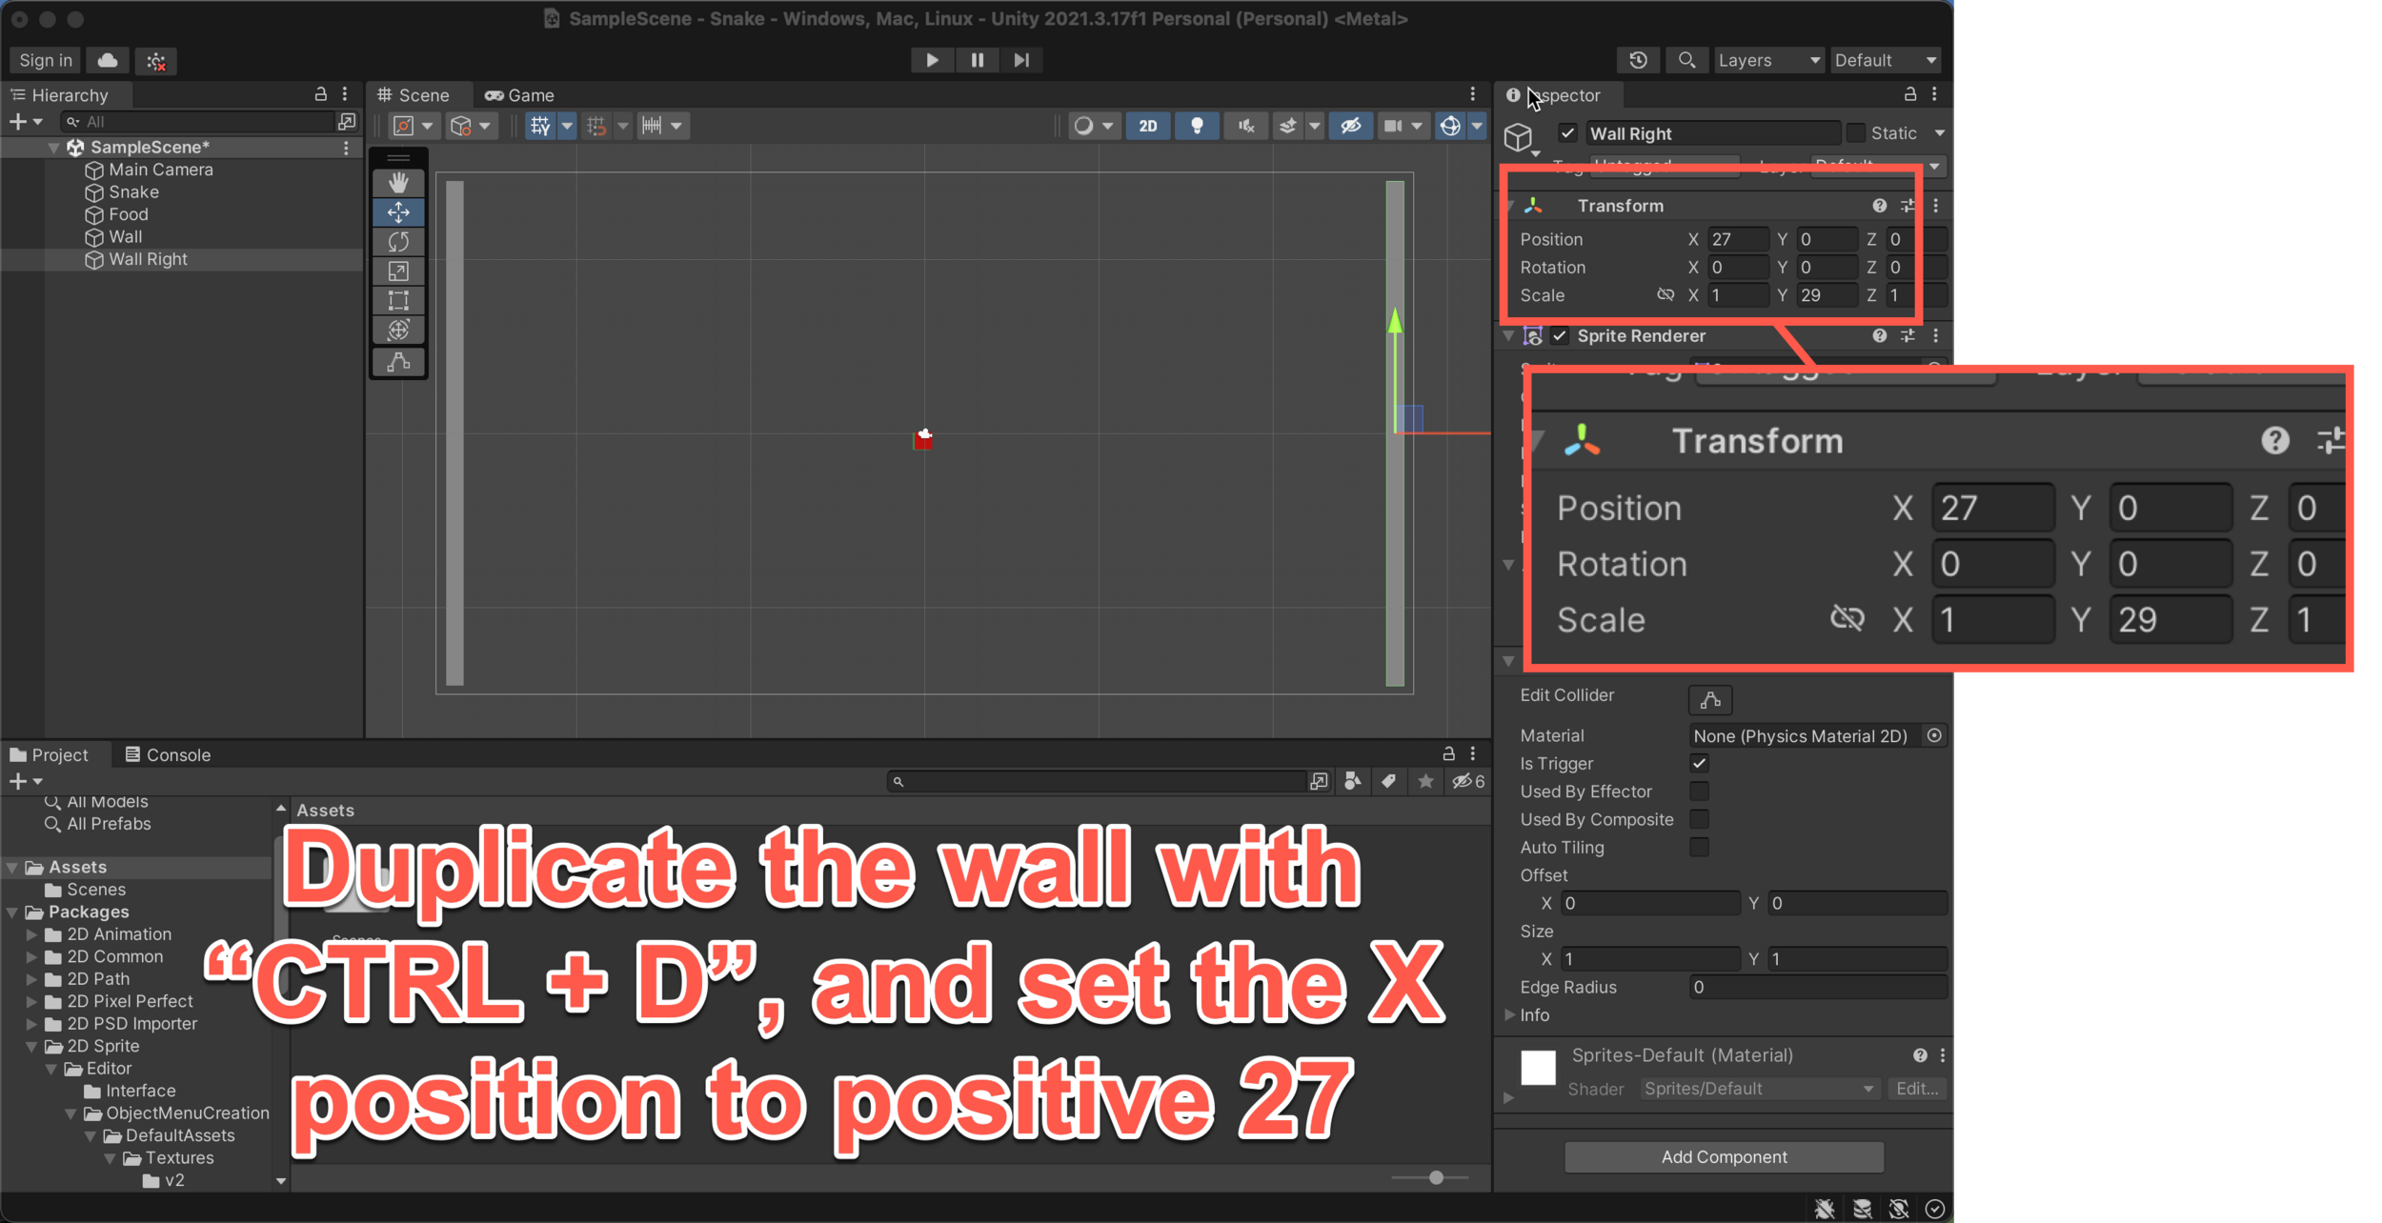Click the white Sprites-Default material swatch
The height and width of the screenshot is (1223, 2382).
[1537, 1067]
